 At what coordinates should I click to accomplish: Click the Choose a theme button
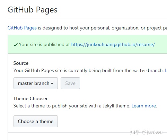[x=36, y=121]
